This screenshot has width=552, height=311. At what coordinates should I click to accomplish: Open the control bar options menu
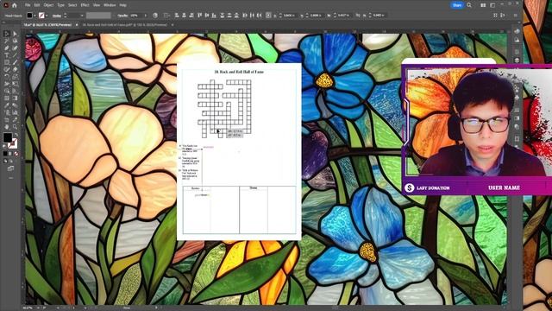pos(516,16)
